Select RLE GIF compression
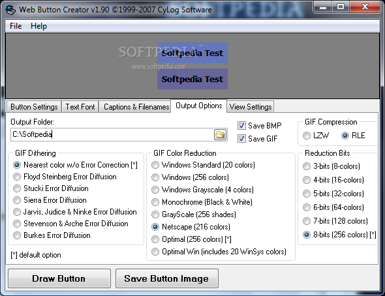Image resolution: width=385 pixels, height=296 pixels. 353,136
